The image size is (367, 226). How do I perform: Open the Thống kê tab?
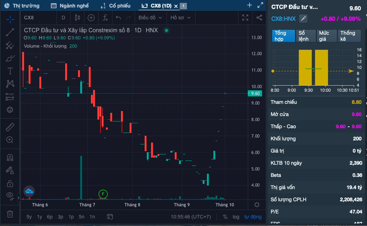(349, 36)
